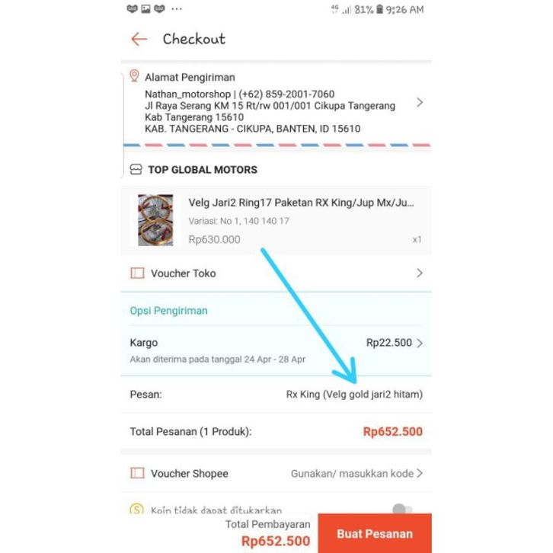This screenshot has width=553, height=553.
Task: Open the velg product thumbnail
Action: click(x=155, y=219)
